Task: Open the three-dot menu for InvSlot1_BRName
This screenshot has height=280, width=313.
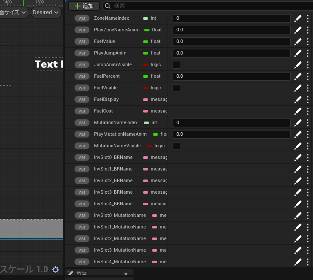Action: click(x=307, y=169)
